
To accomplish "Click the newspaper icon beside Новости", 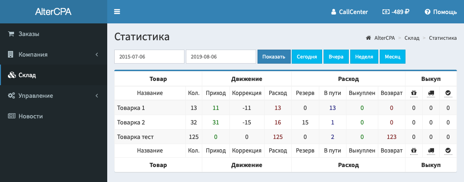I will (x=11, y=116).
